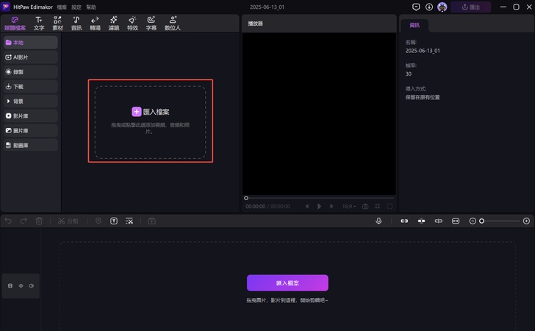535x331 pixels.
Task: Toggle track visibility eye icon
Action: 21,285
